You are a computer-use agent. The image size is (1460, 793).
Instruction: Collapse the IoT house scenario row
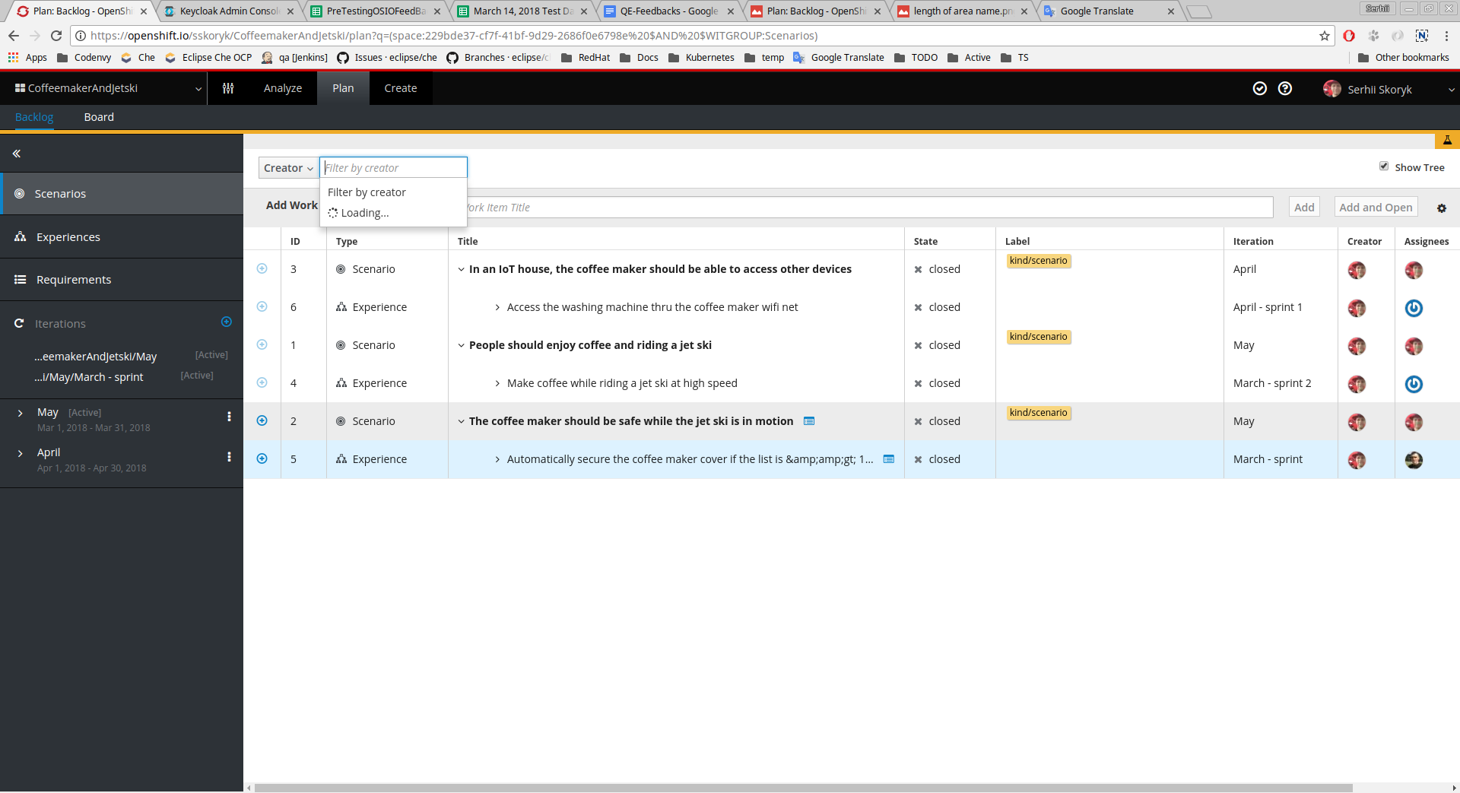pyautogui.click(x=461, y=269)
